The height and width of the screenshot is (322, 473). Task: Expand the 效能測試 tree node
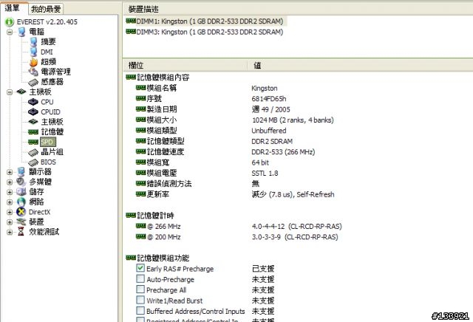10,232
